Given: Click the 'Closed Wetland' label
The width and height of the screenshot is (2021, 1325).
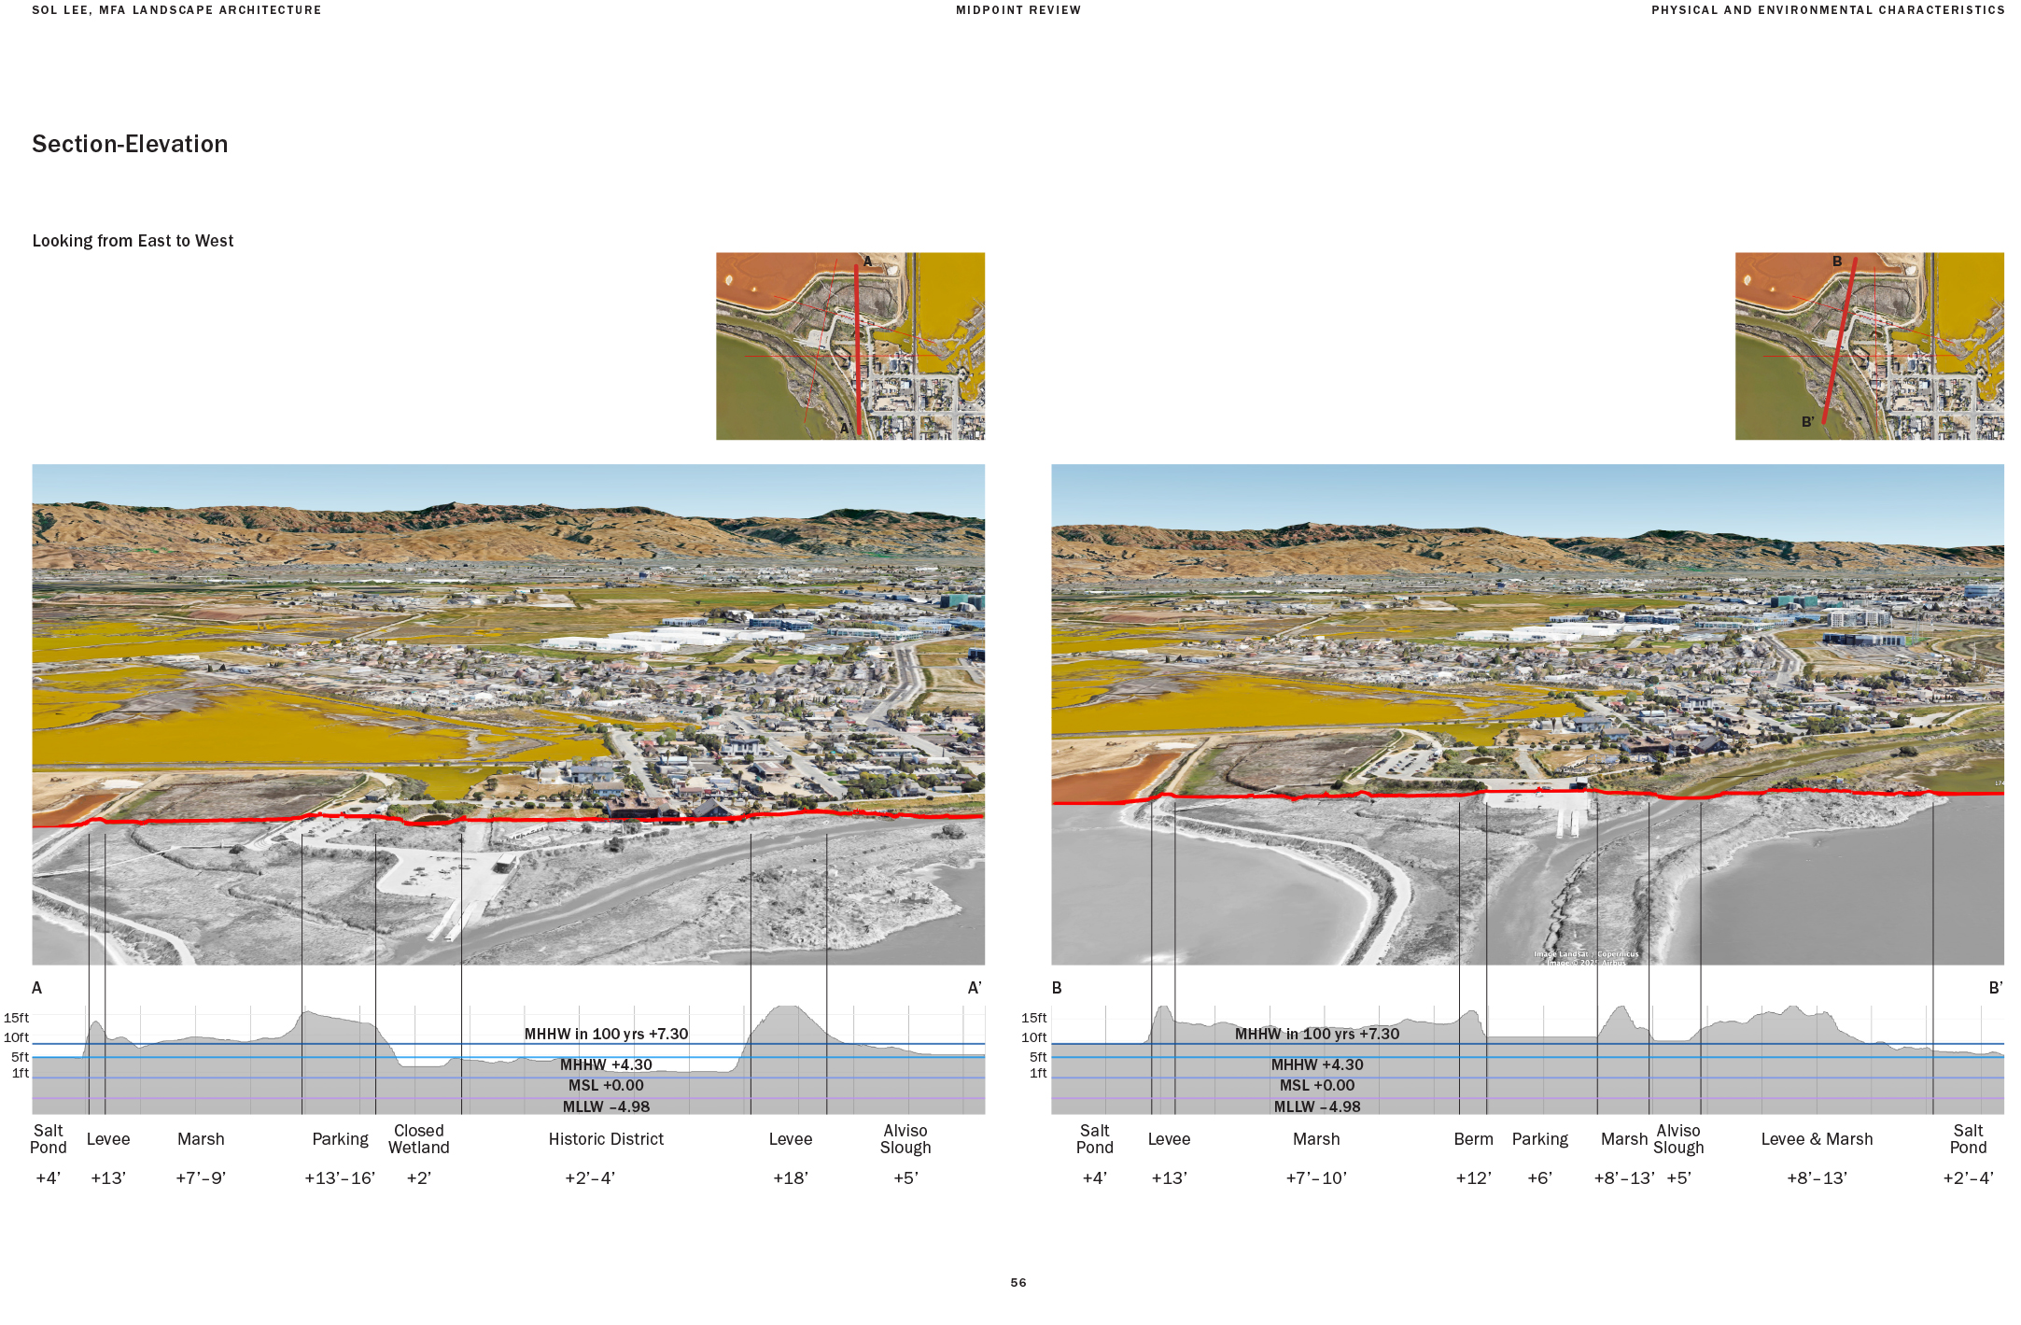Looking at the screenshot, I should pyautogui.click(x=418, y=1139).
